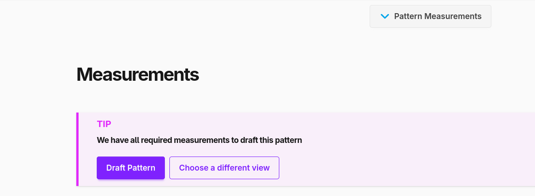Click the word "Measurements" in the top button
Screen dimensions: 535x196
click(453, 16)
